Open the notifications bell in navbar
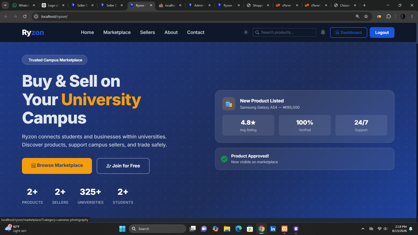418x235 pixels. point(323,32)
